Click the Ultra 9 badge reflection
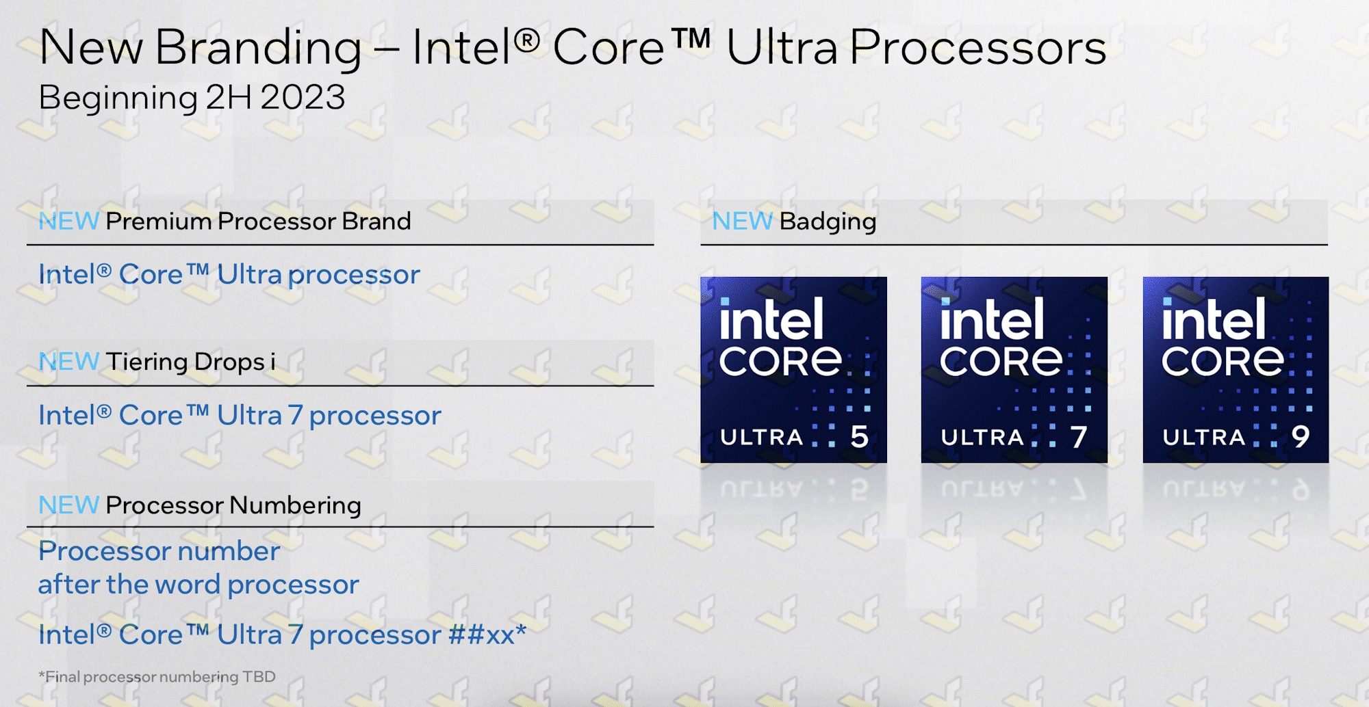Image resolution: width=1369 pixels, height=707 pixels. [x=1236, y=488]
